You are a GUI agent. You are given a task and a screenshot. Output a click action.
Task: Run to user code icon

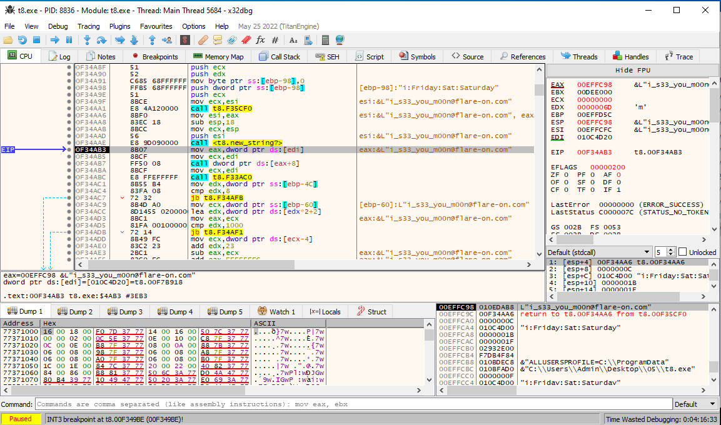click(167, 40)
